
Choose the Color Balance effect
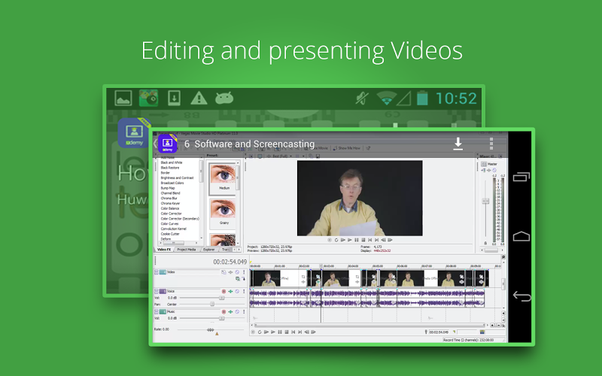172,208
